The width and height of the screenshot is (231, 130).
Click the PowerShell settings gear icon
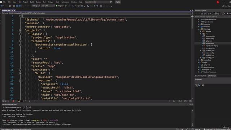pos(30,108)
